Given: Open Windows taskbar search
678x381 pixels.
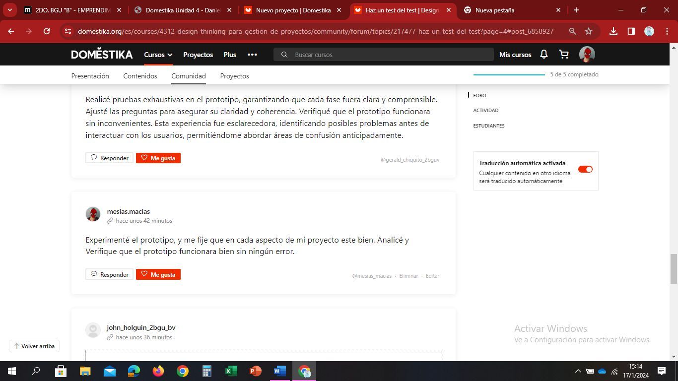Looking at the screenshot, I should coord(36,371).
